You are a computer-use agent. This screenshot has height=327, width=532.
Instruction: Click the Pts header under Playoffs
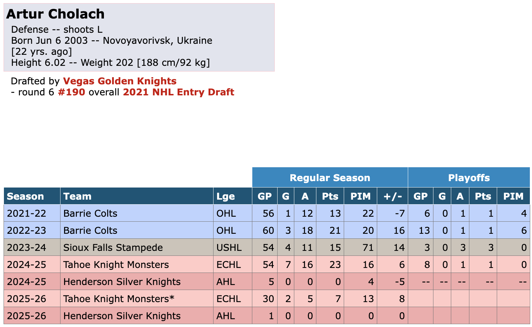click(483, 196)
